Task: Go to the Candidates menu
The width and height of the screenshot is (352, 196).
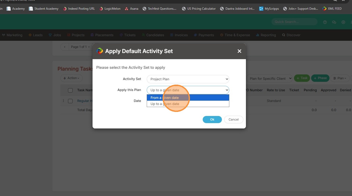Action: coord(153,35)
